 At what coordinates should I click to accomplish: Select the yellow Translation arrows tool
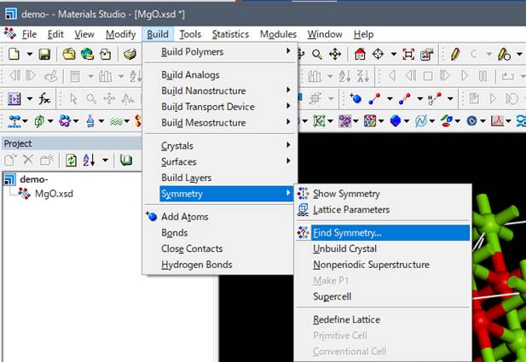click(x=335, y=54)
